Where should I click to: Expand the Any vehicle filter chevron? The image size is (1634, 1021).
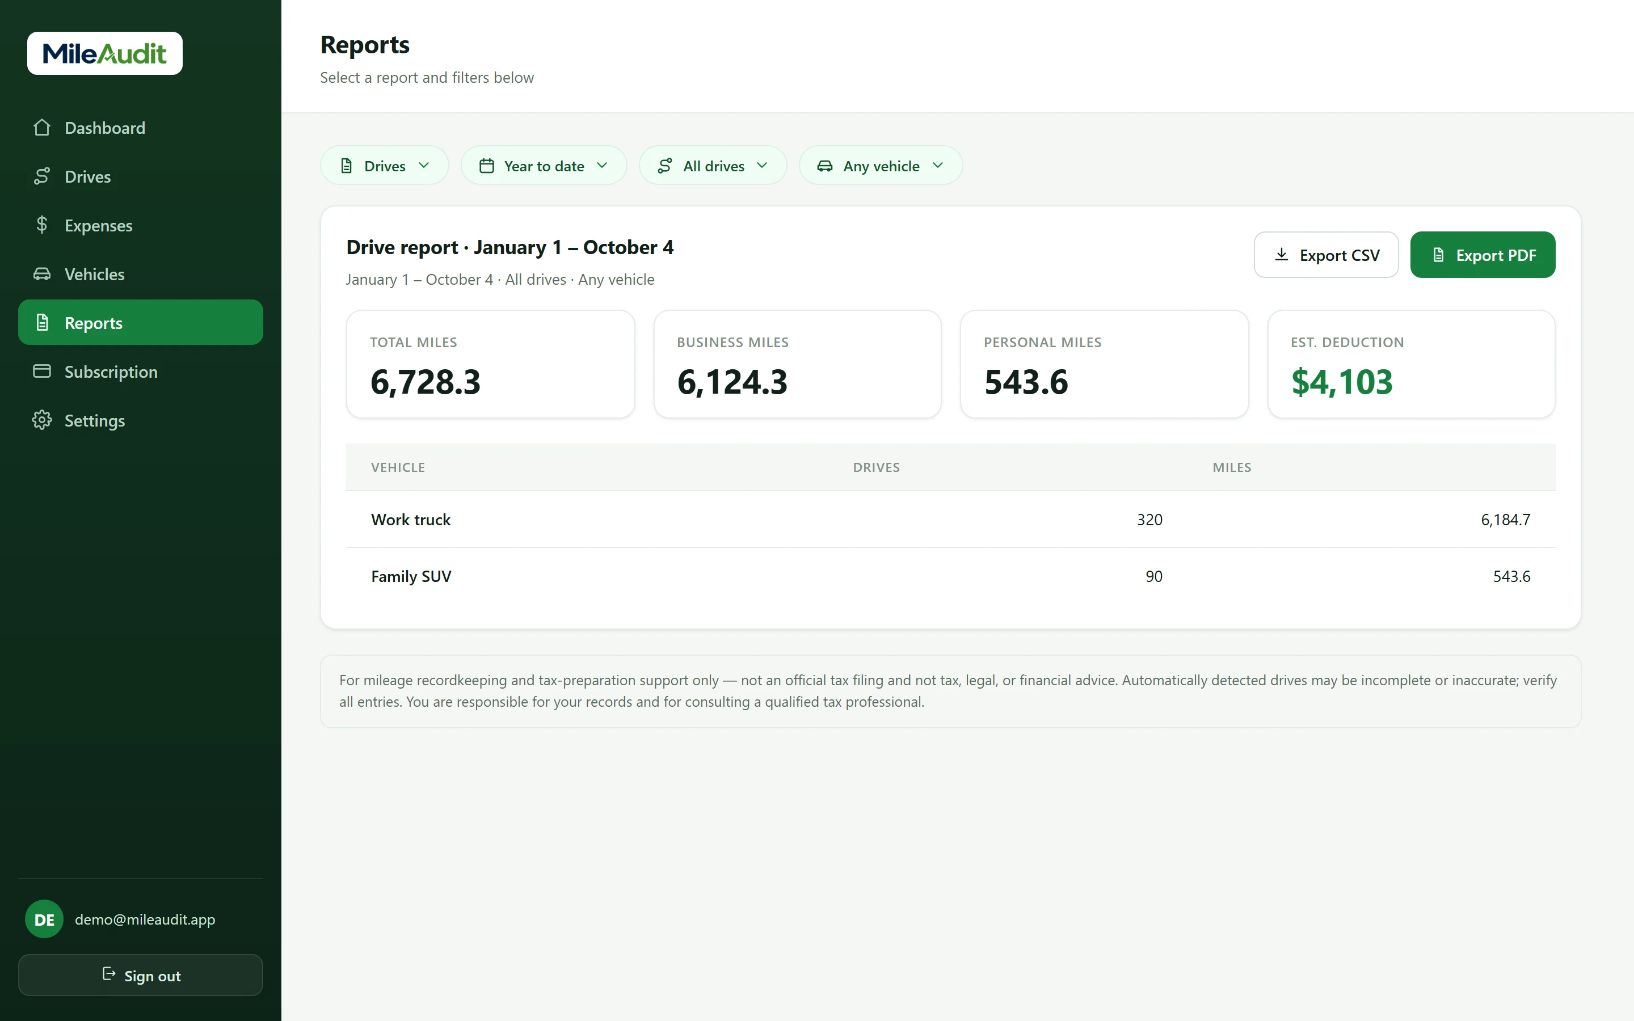[x=938, y=166]
